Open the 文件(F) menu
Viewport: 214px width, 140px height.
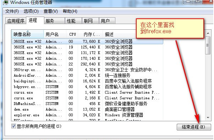pos(12,11)
